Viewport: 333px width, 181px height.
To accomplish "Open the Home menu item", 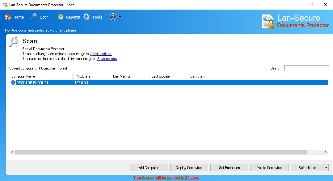I will click(x=19, y=17).
